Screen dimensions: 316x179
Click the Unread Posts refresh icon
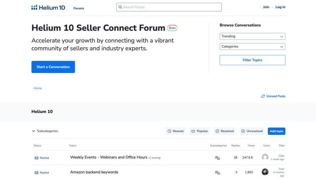[263, 96]
